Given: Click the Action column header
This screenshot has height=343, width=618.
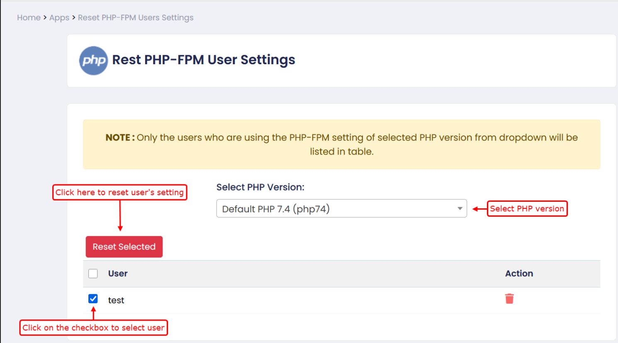Looking at the screenshot, I should coord(519,273).
